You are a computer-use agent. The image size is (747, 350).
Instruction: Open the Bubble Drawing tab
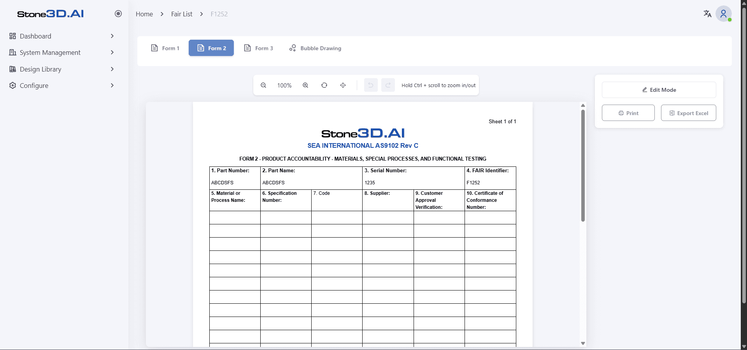pos(315,48)
